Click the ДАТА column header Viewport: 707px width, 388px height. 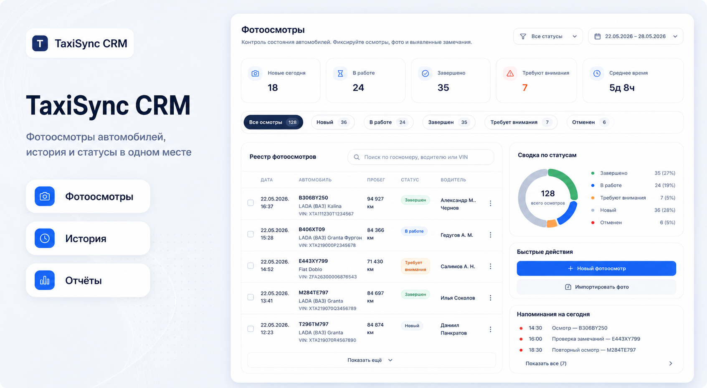click(267, 180)
